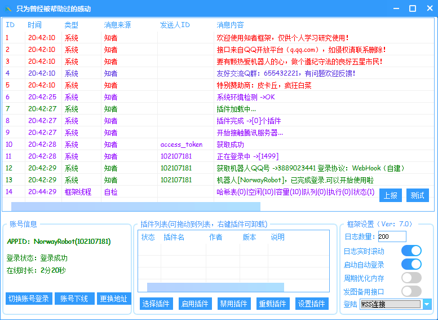The height and width of the screenshot is (320, 438).
Task: Click 框架线程 type cell in row 14
Action: 78,192
